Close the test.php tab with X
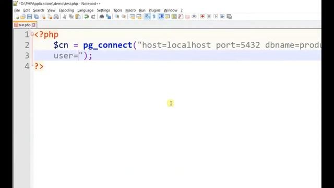This screenshot has width=334, height=188. [x=33, y=25]
